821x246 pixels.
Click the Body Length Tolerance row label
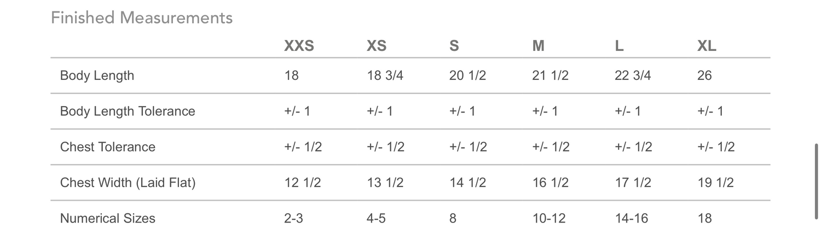pyautogui.click(x=128, y=112)
